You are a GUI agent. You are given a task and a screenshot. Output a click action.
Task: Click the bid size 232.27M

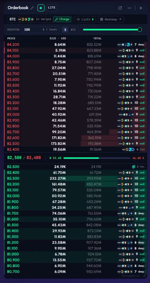point(58,178)
